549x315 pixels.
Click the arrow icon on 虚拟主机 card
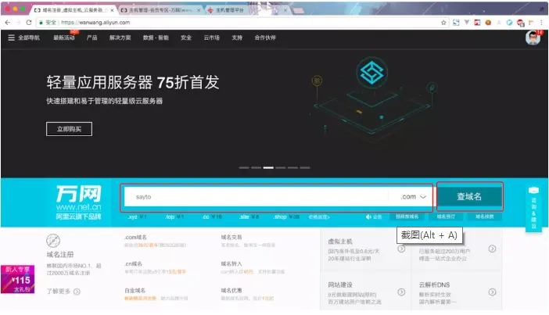point(401,249)
